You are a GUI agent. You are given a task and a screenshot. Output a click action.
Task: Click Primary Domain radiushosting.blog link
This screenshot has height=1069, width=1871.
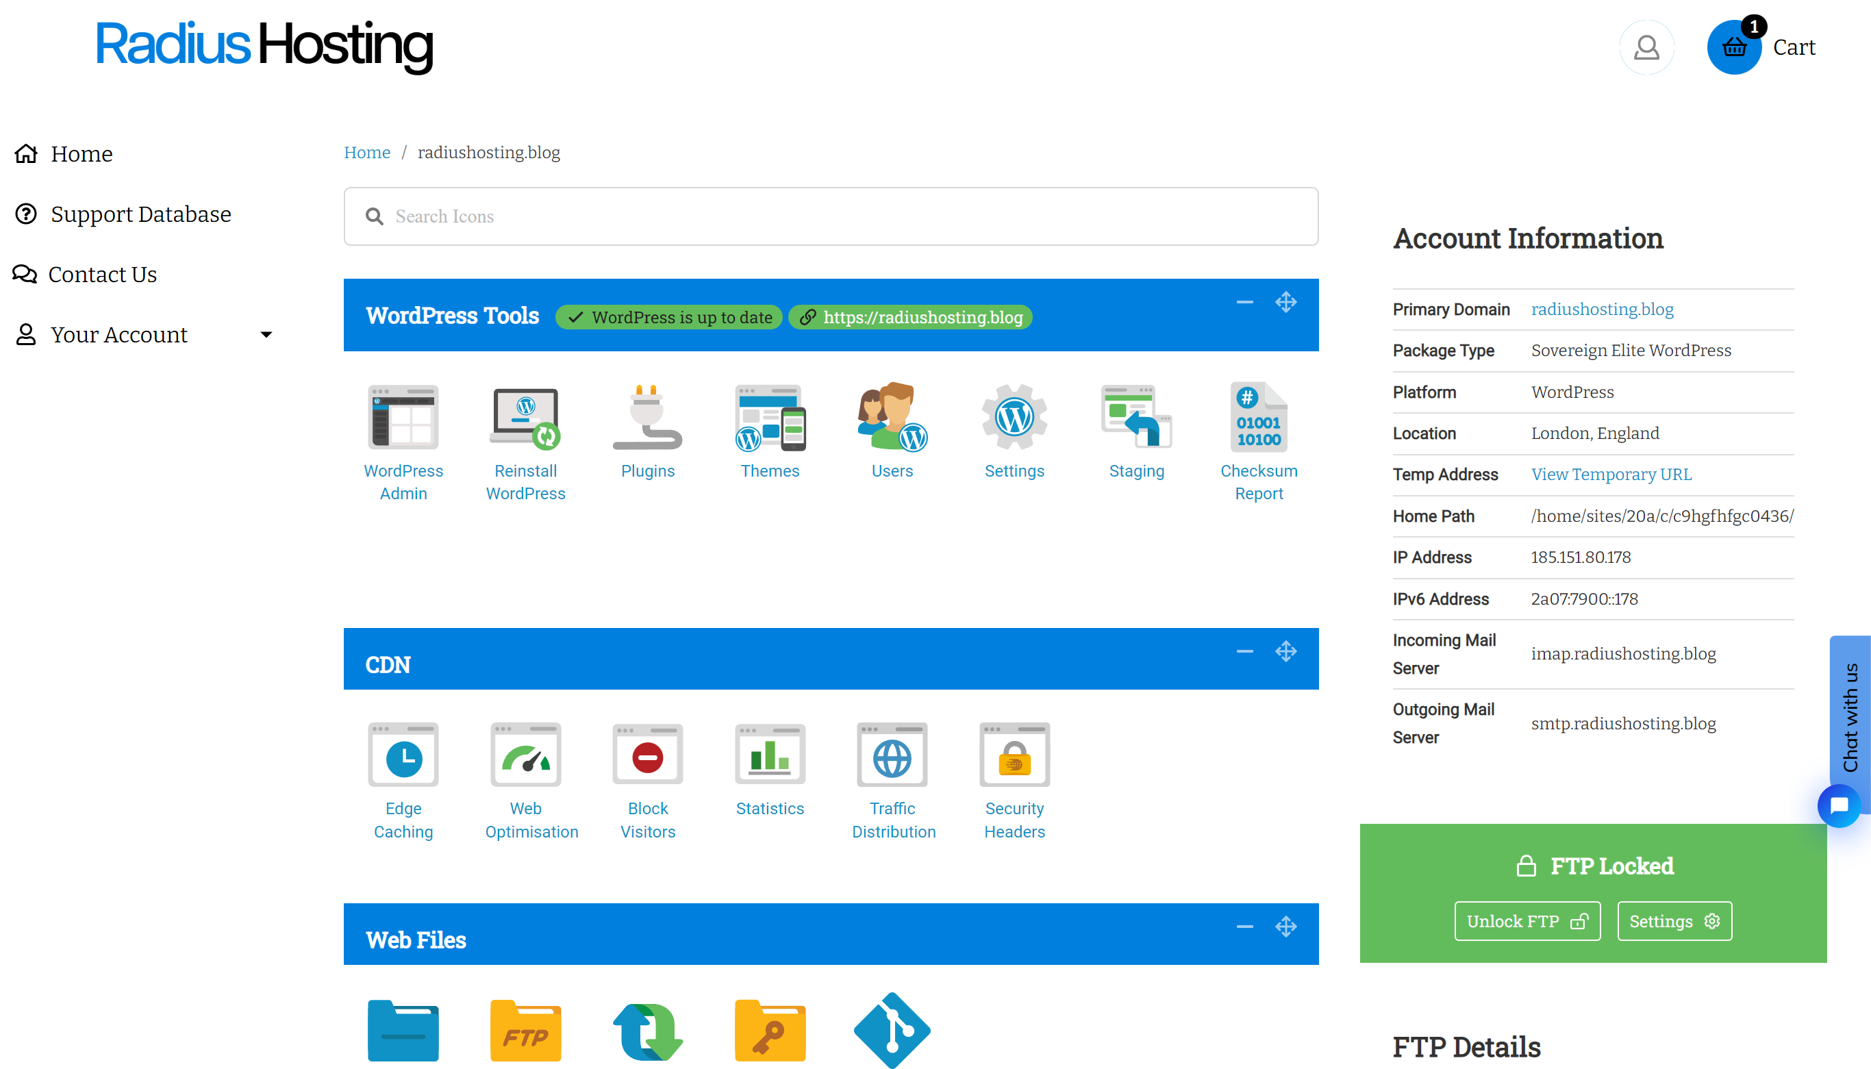tap(1602, 309)
